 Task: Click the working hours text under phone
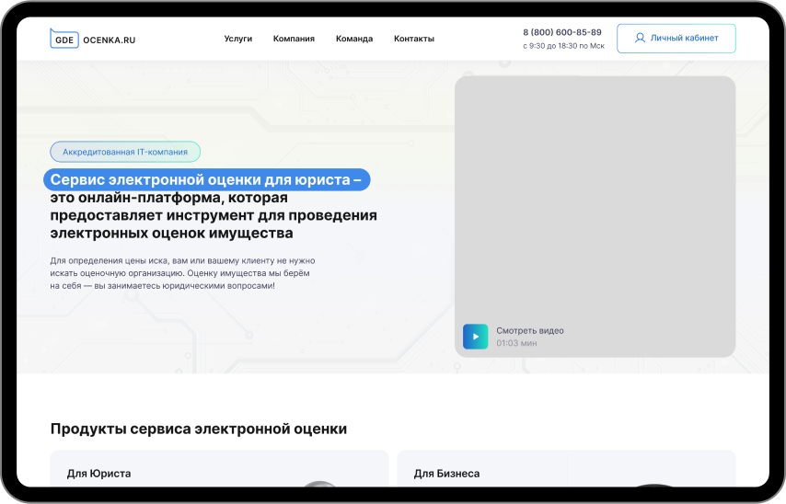click(563, 46)
